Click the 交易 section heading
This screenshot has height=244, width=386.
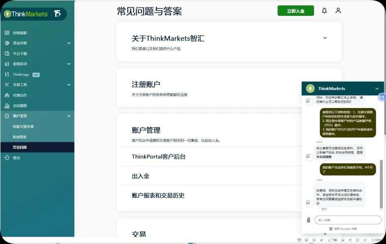pyautogui.click(x=139, y=234)
